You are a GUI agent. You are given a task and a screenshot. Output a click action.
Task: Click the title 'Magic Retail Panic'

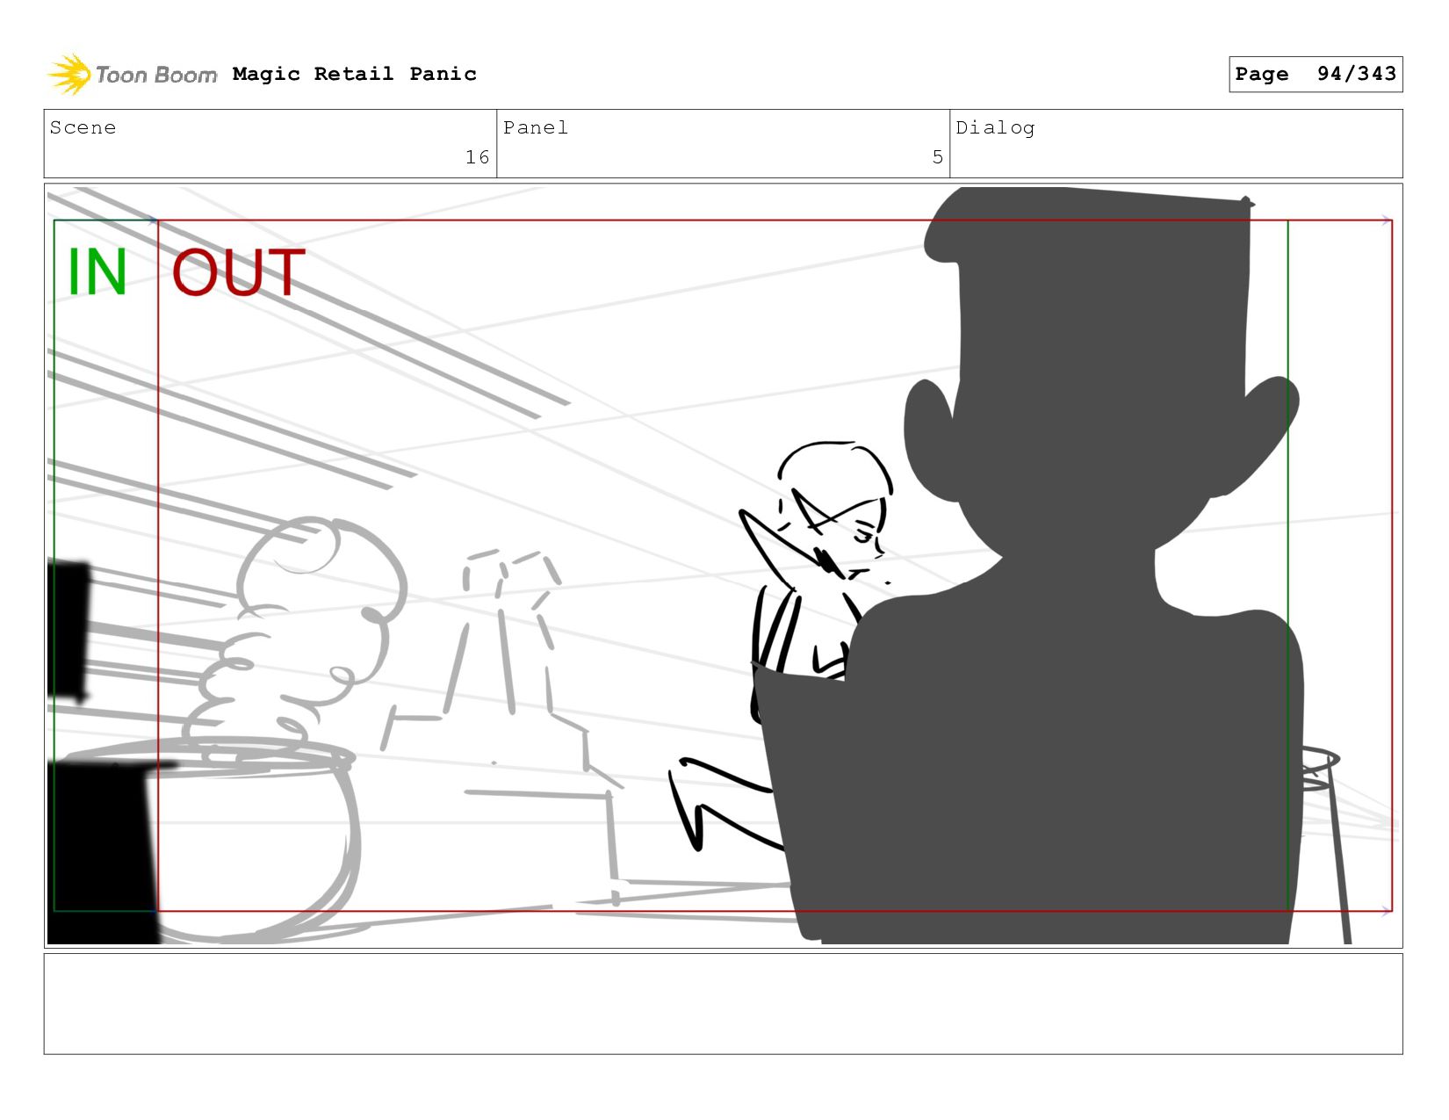pyautogui.click(x=355, y=74)
